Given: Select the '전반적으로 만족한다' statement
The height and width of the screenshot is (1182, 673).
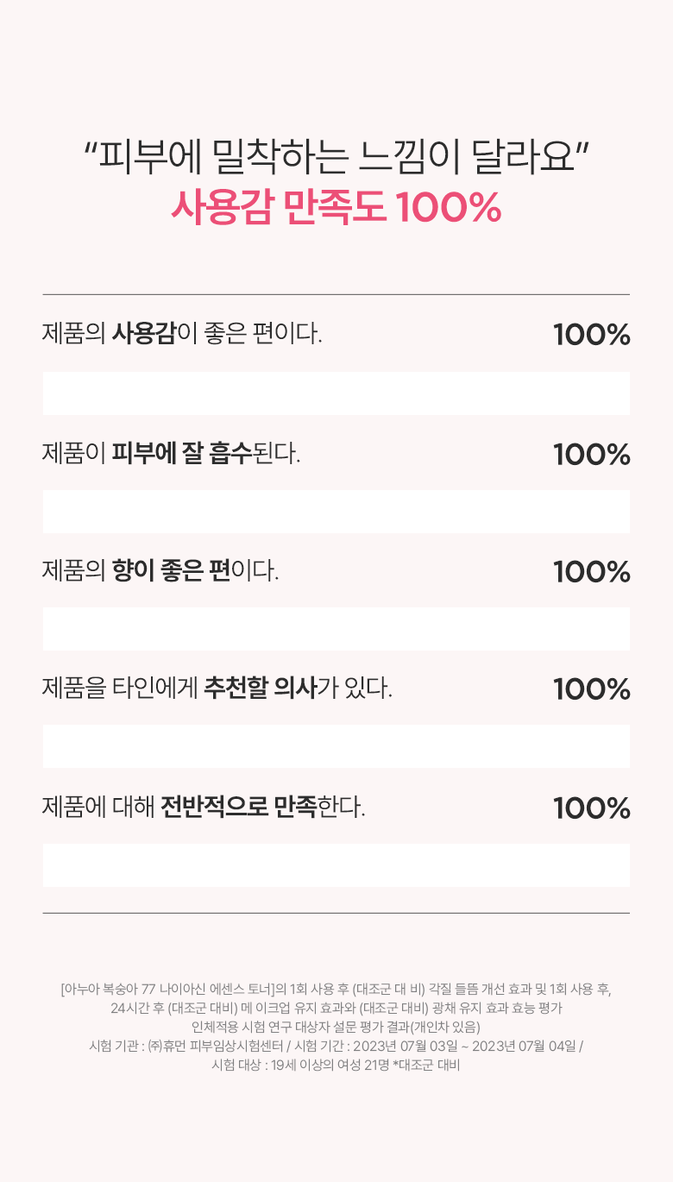Looking at the screenshot, I should (204, 808).
